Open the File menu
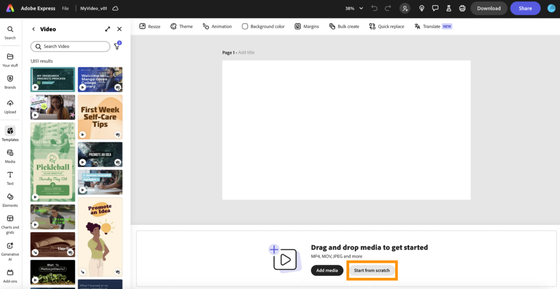This screenshot has width=560, height=289. (66, 9)
